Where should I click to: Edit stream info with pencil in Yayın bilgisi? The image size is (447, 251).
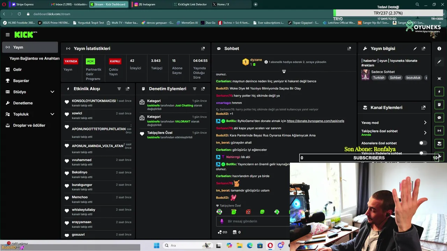[415, 49]
